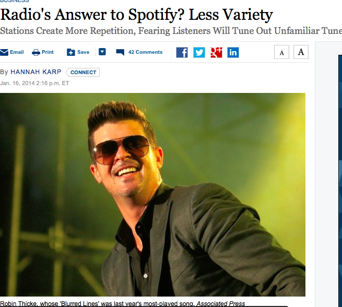Screen dimensions: 342x307
Task: Click the article headline about Spotify
Action: click(x=136, y=15)
